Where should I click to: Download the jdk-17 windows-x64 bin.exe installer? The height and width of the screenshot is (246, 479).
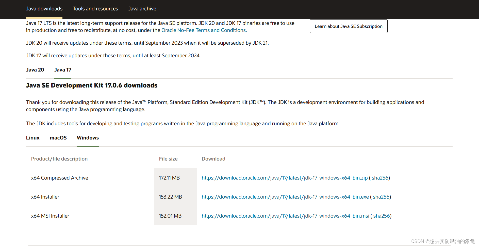coord(285,197)
